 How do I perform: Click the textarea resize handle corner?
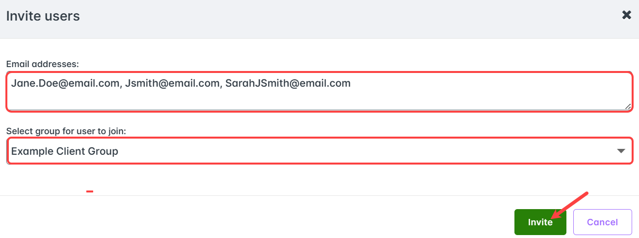(x=628, y=107)
